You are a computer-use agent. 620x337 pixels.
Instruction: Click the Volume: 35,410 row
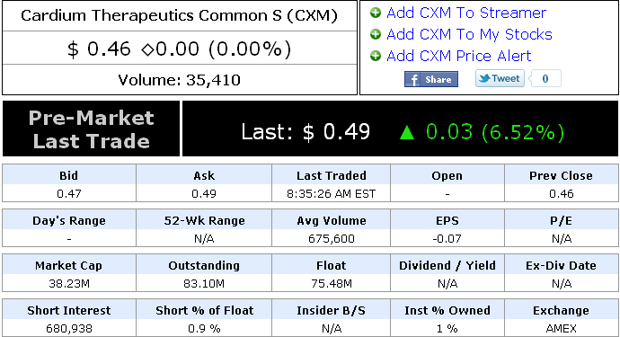pyautogui.click(x=180, y=79)
